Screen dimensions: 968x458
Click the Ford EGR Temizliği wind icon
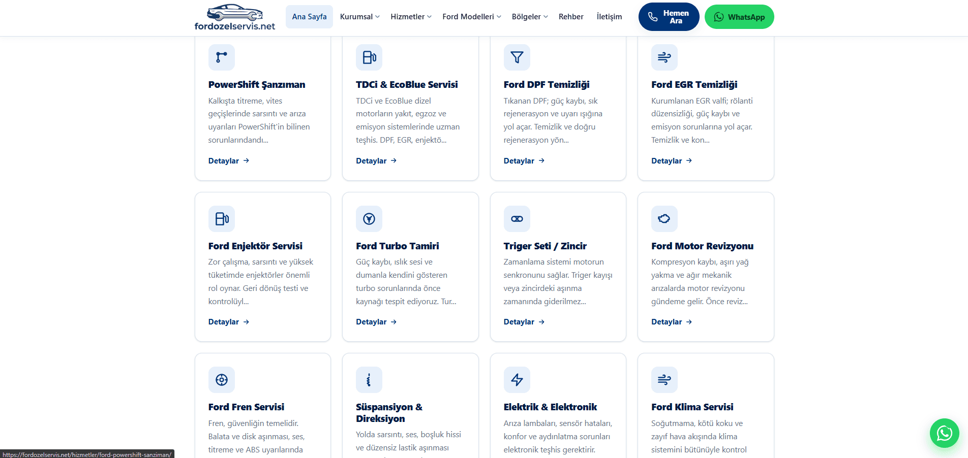tap(664, 57)
